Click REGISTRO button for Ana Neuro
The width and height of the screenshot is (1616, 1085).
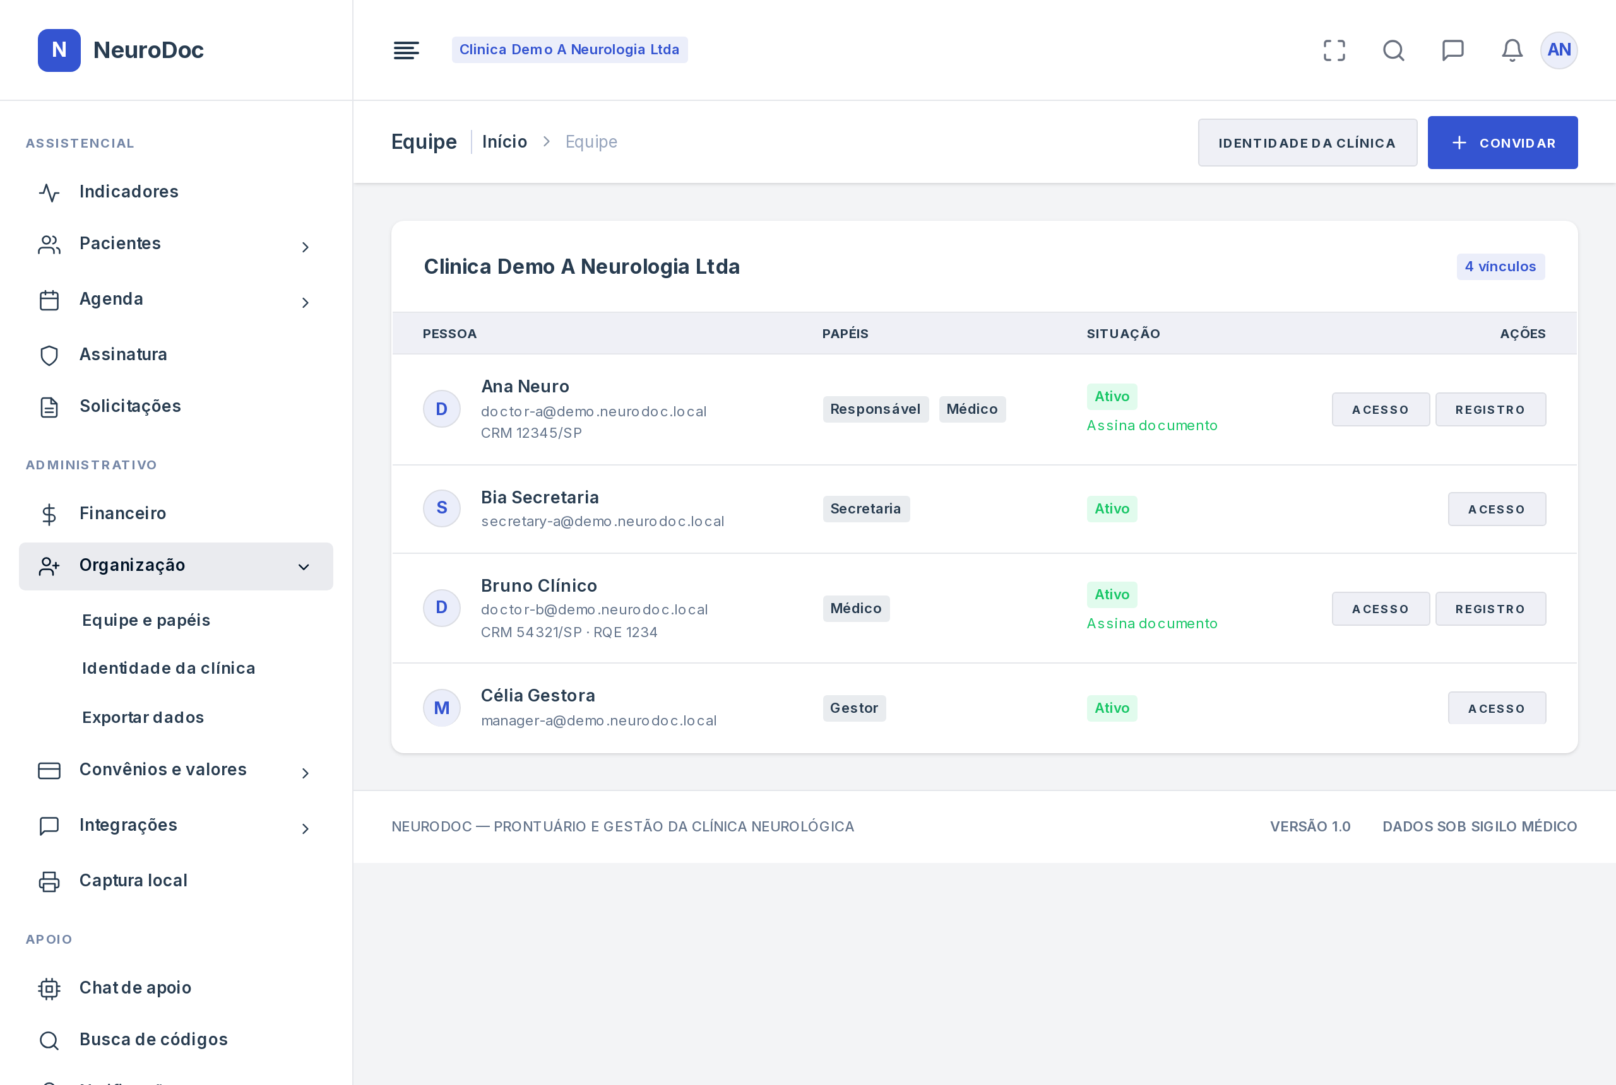point(1490,409)
